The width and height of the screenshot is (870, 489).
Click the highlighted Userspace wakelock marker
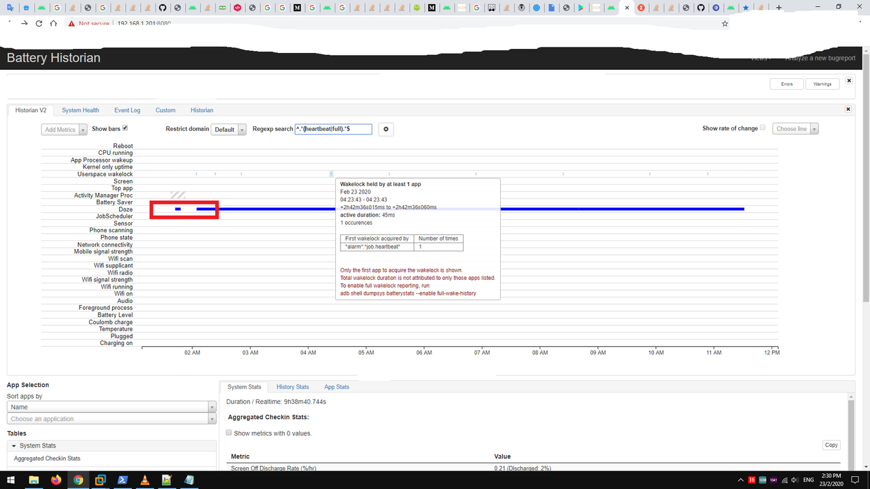[331, 175]
